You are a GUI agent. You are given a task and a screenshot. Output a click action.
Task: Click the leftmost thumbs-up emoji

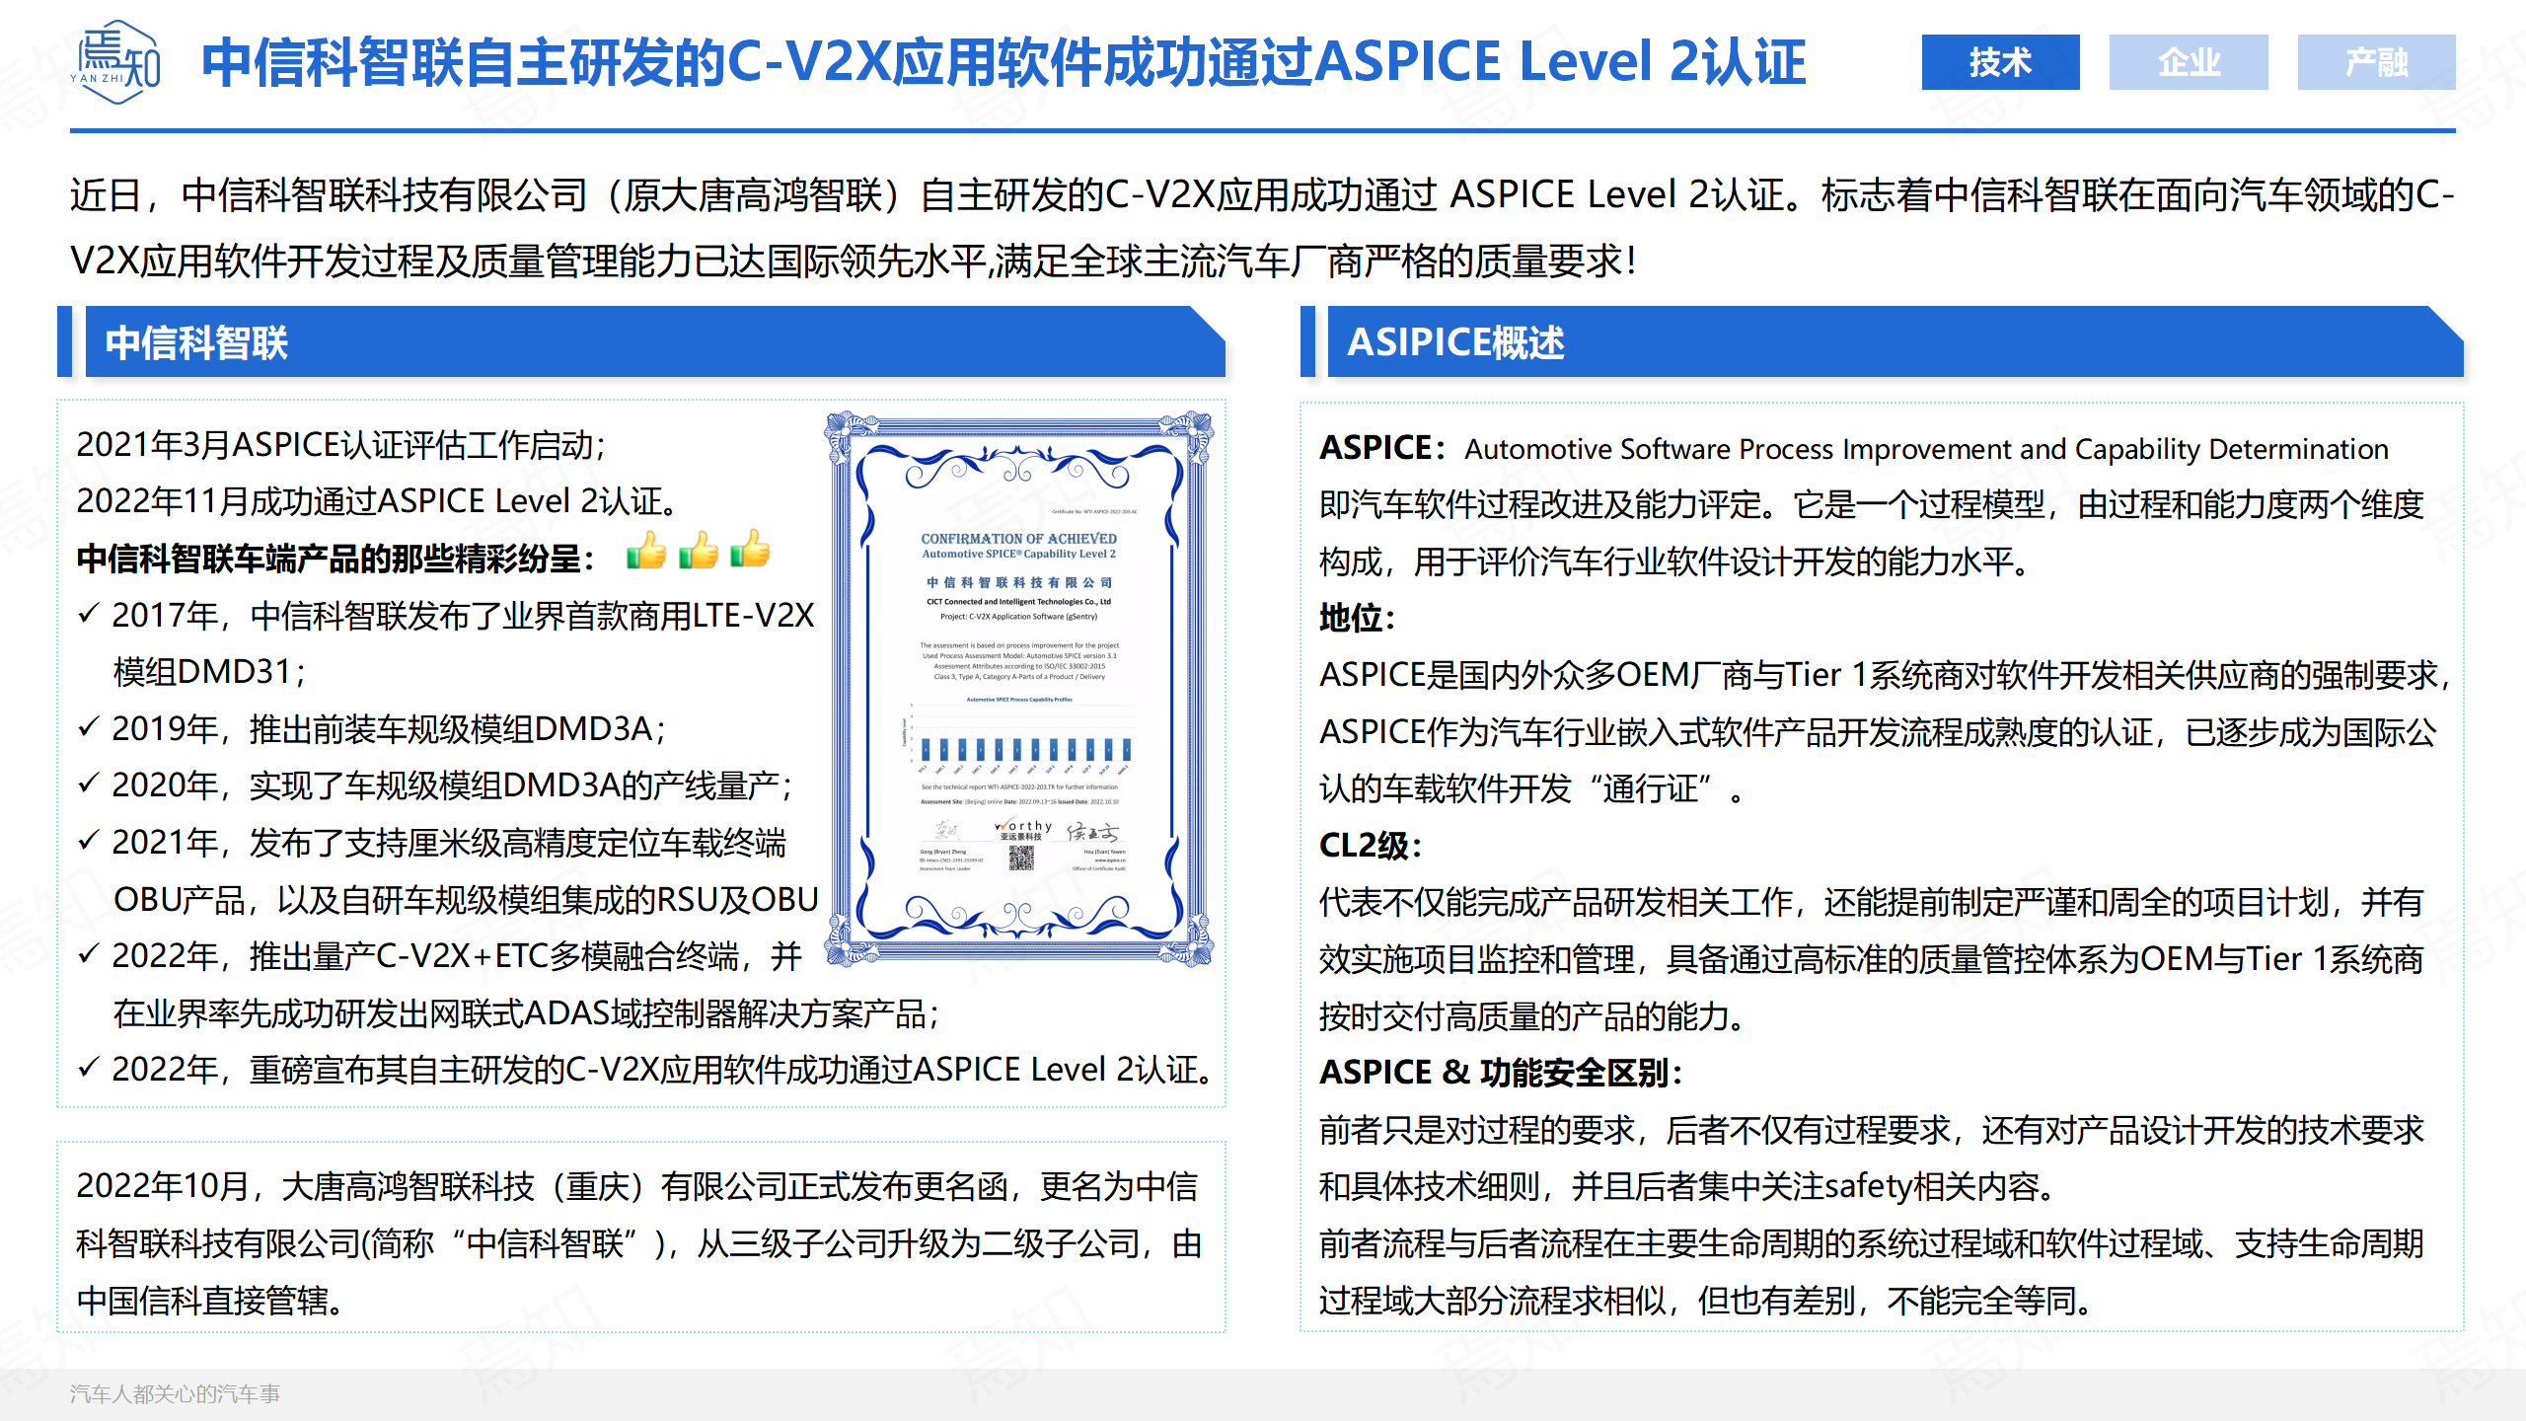point(647,550)
